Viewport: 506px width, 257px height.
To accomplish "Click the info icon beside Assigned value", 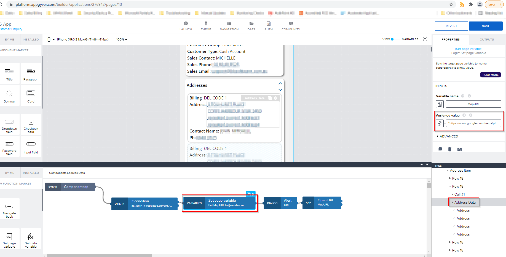I will (471, 115).
